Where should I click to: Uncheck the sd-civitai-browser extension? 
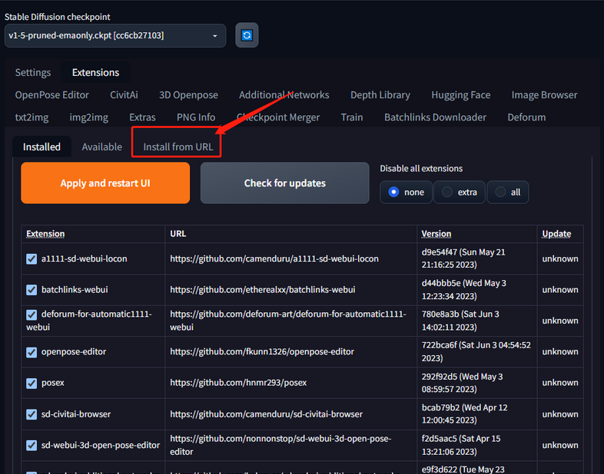click(32, 414)
